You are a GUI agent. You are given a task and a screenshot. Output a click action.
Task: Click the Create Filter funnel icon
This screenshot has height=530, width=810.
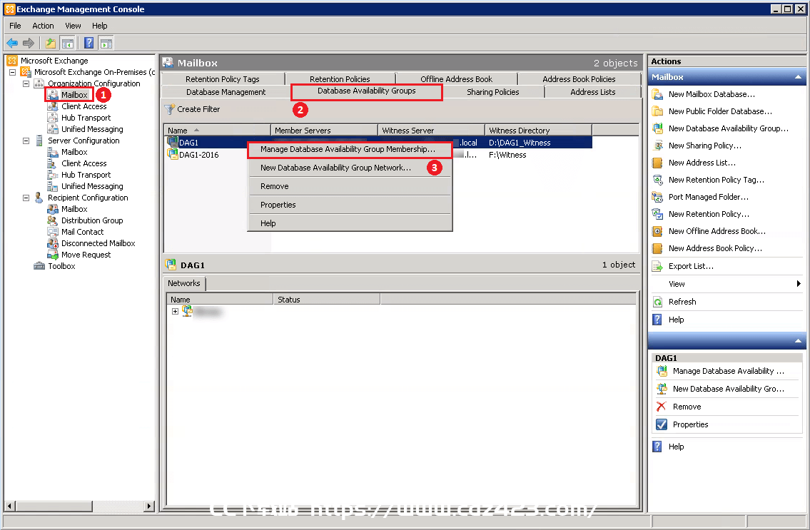pos(169,109)
